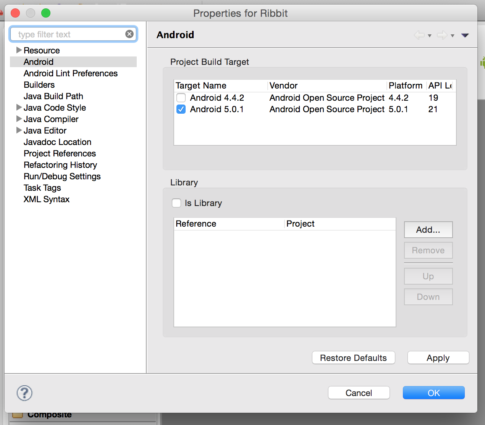Screen dimensions: 485x425
Task: Select Java Compiler entry
Action: (51, 119)
